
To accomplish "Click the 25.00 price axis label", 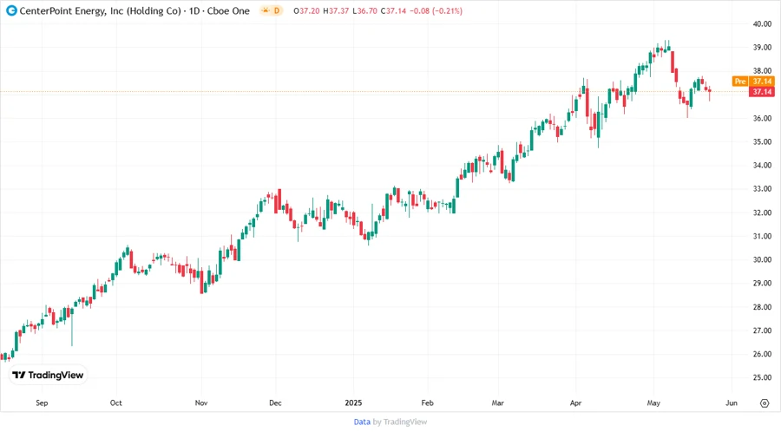I will pyautogui.click(x=762, y=377).
